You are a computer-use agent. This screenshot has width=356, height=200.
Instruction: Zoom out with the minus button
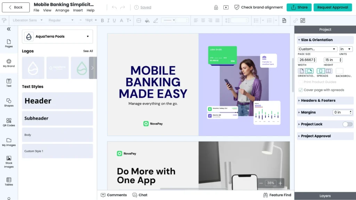point(261,183)
